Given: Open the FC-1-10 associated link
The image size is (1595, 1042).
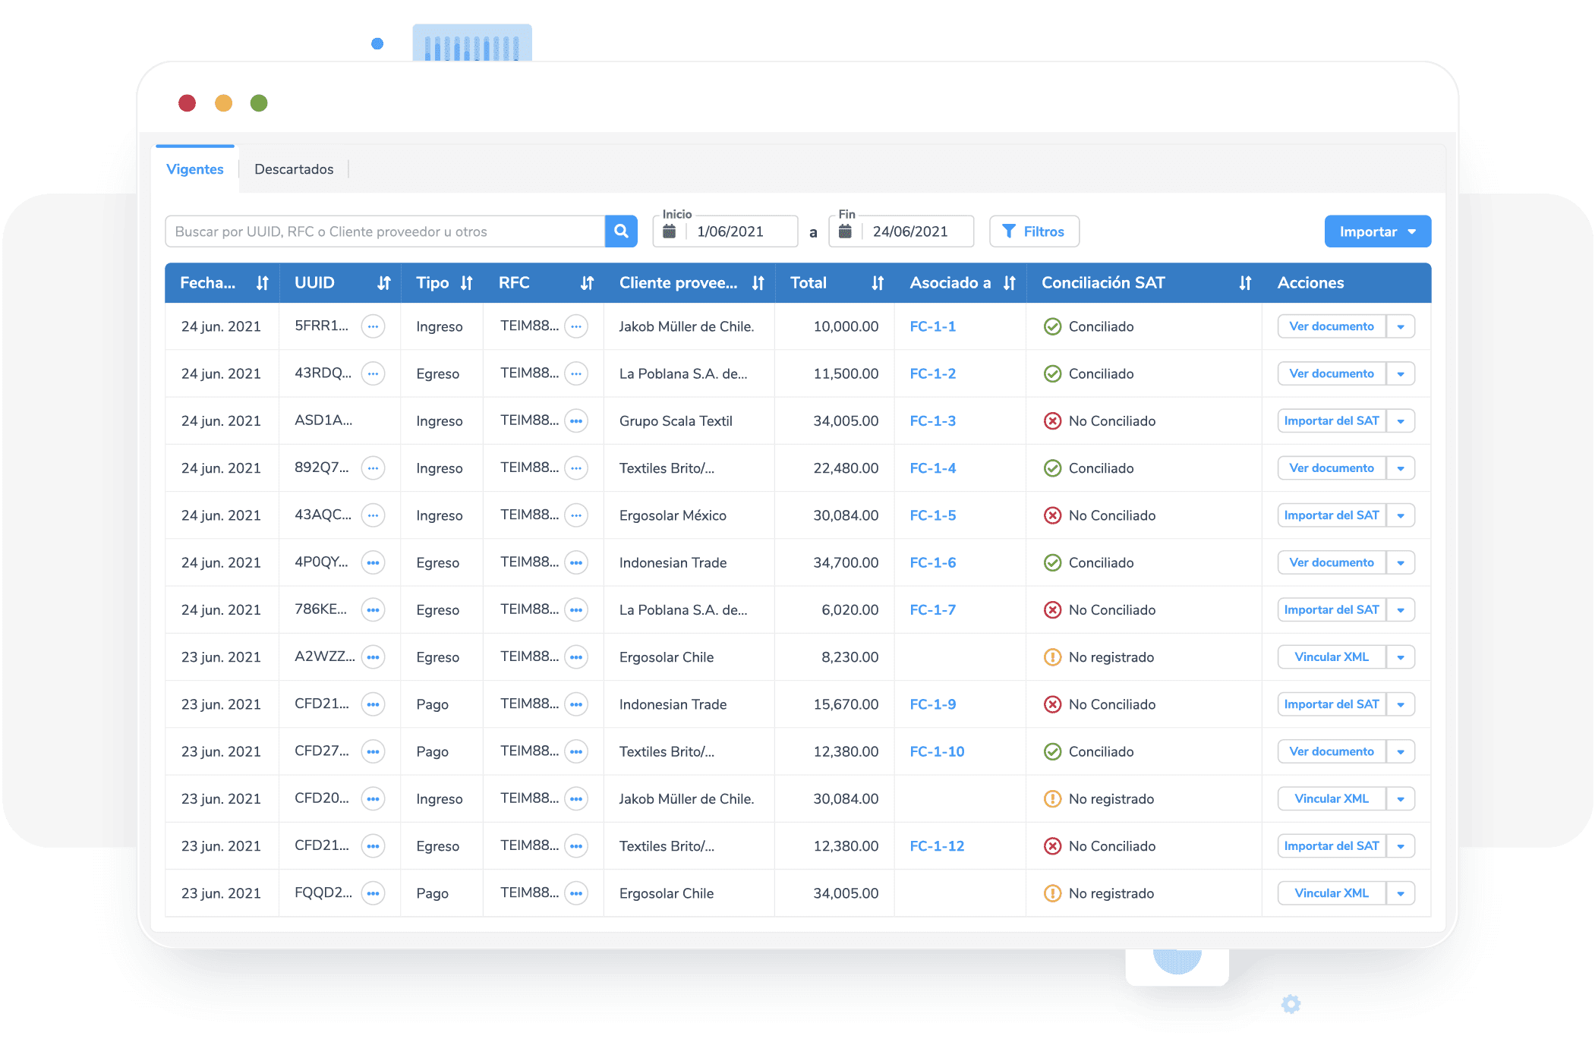Looking at the screenshot, I should 937,751.
